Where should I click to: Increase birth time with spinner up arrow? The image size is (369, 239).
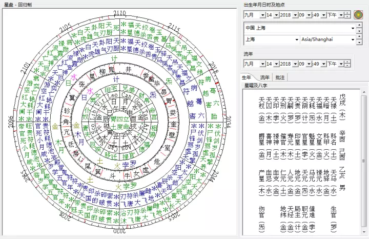coord(347,13)
